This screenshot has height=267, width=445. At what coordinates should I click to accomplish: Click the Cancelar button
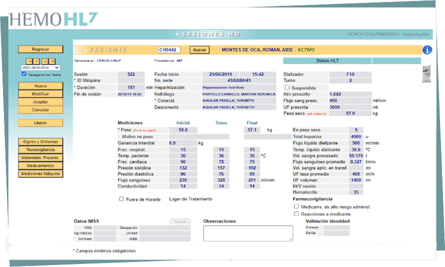(40, 110)
